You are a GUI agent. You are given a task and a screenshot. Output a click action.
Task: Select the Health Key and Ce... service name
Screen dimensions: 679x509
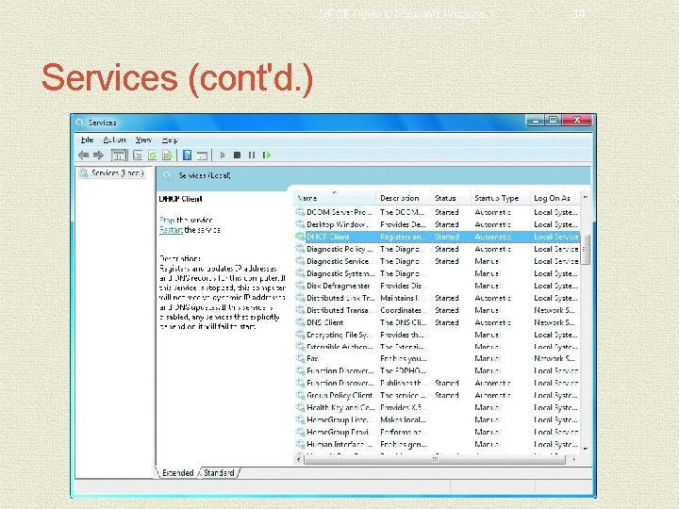tap(340, 407)
